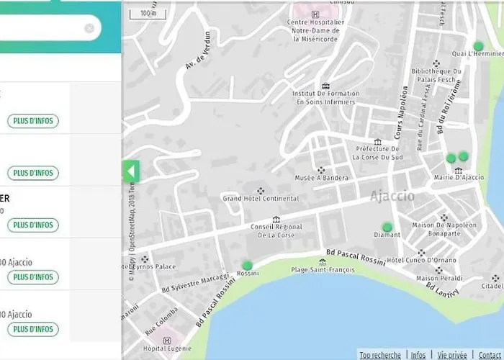Open the Vie privée link
The width and height of the screenshot is (504, 360).
point(451,355)
